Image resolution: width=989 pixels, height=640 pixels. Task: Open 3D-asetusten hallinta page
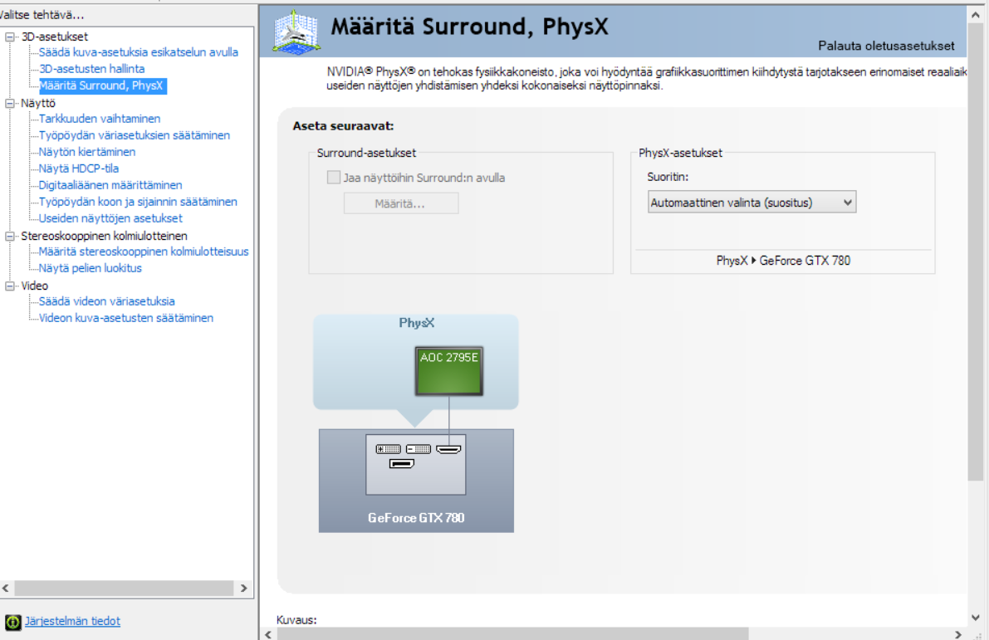pos(91,69)
